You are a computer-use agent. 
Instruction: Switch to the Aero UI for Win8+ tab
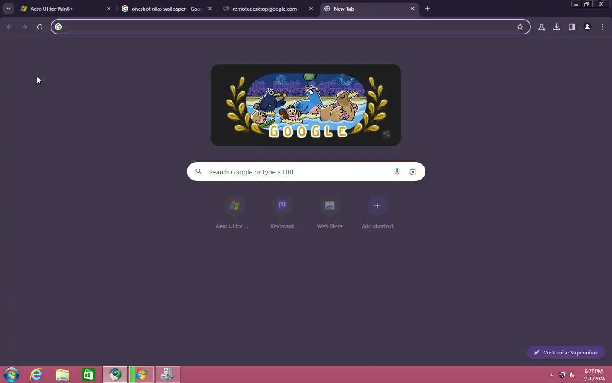pos(66,9)
